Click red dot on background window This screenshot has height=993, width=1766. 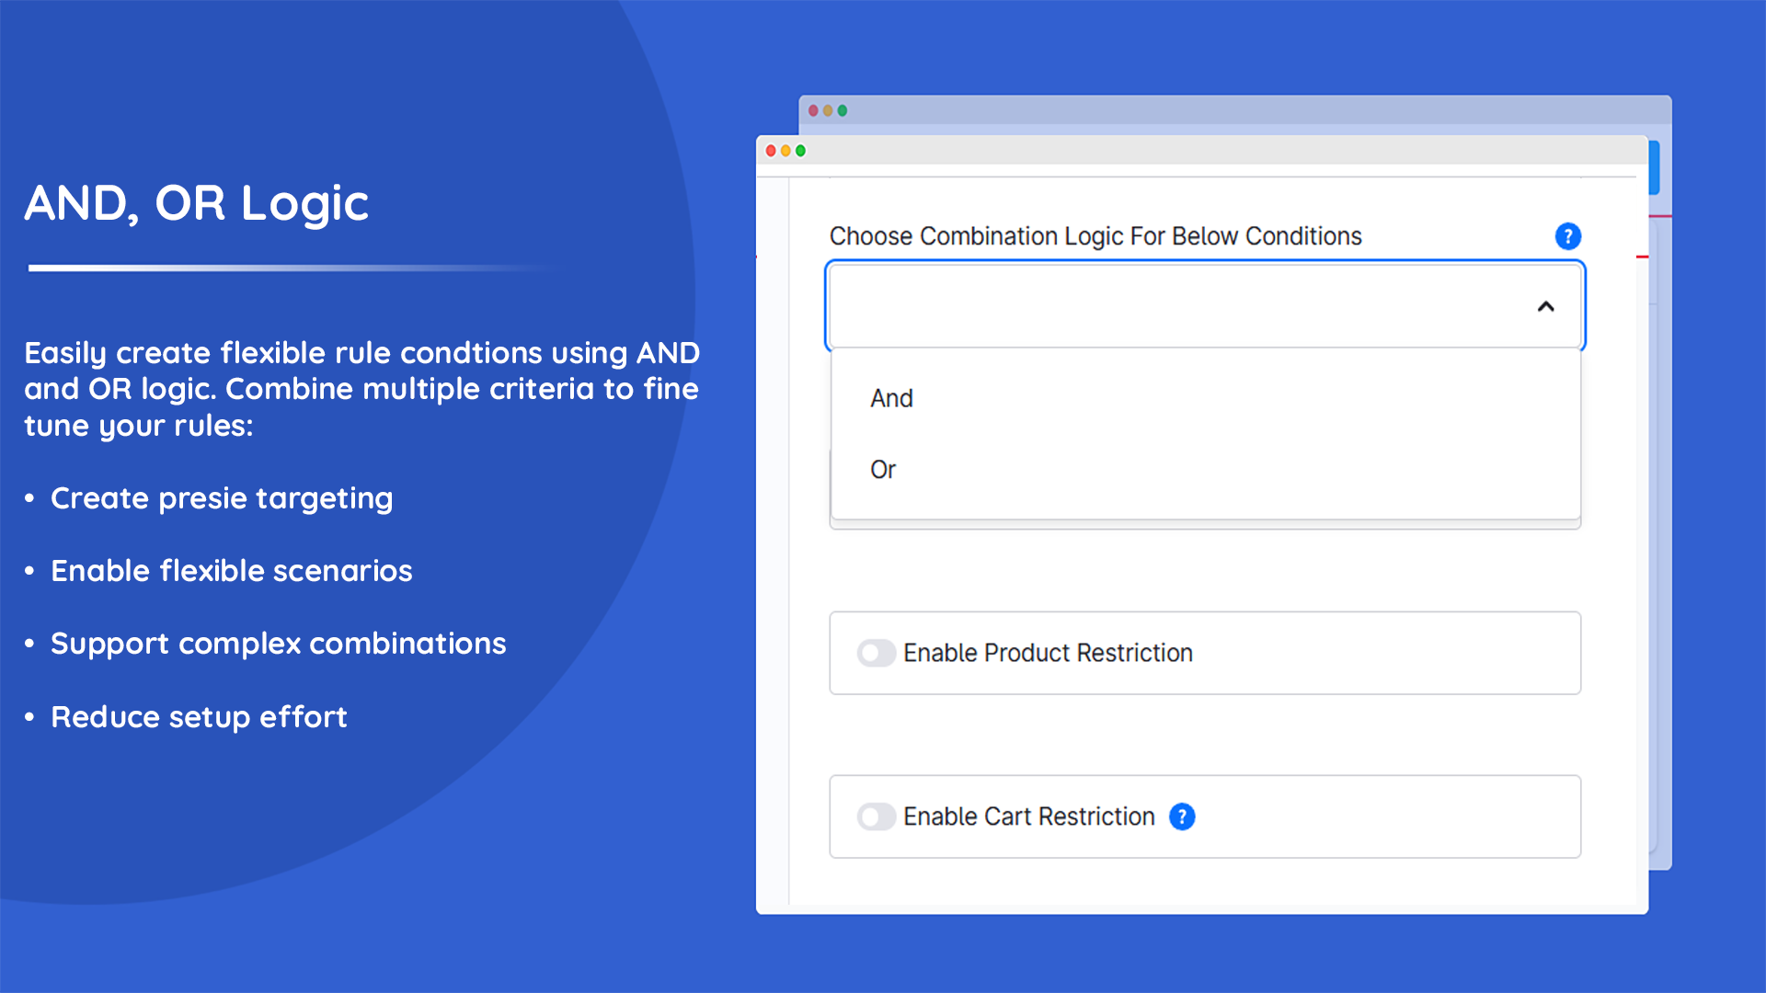pyautogui.click(x=813, y=110)
